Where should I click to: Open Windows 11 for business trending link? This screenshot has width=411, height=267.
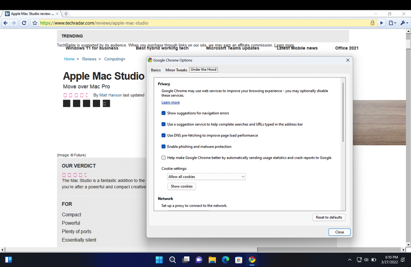[x=92, y=48]
